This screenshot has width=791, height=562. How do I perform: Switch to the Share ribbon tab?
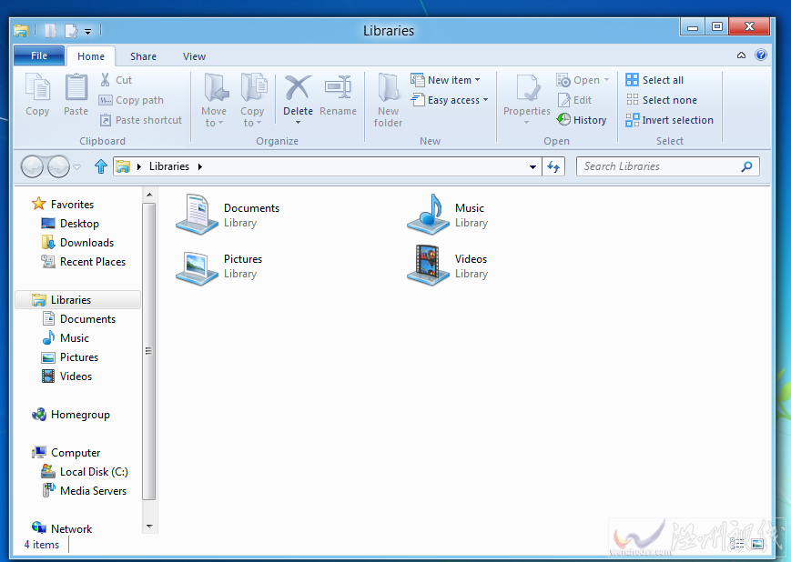(x=143, y=55)
